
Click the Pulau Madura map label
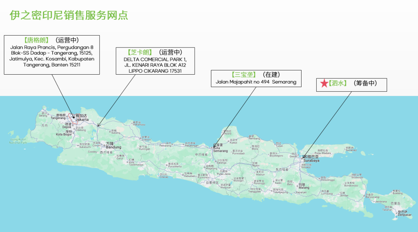coord(322,153)
